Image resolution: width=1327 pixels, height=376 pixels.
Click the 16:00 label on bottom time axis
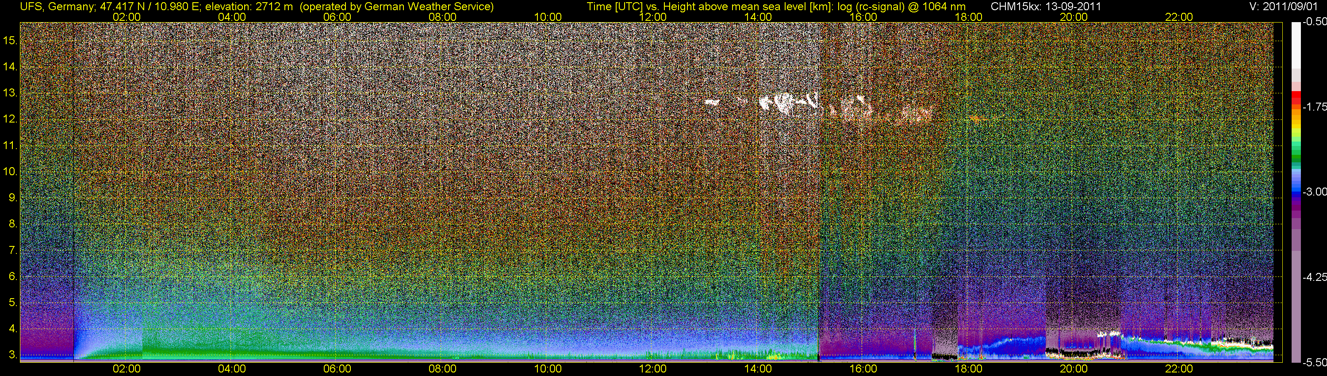point(863,369)
